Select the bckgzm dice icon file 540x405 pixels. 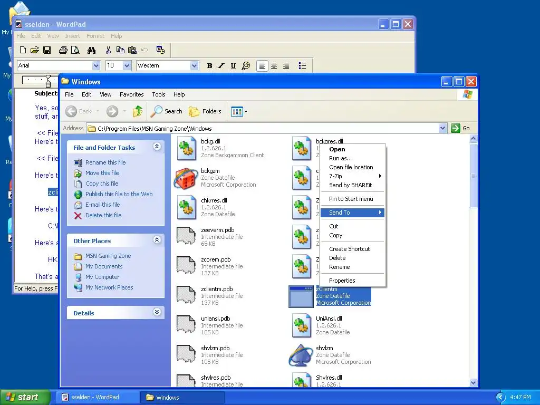[x=186, y=178]
